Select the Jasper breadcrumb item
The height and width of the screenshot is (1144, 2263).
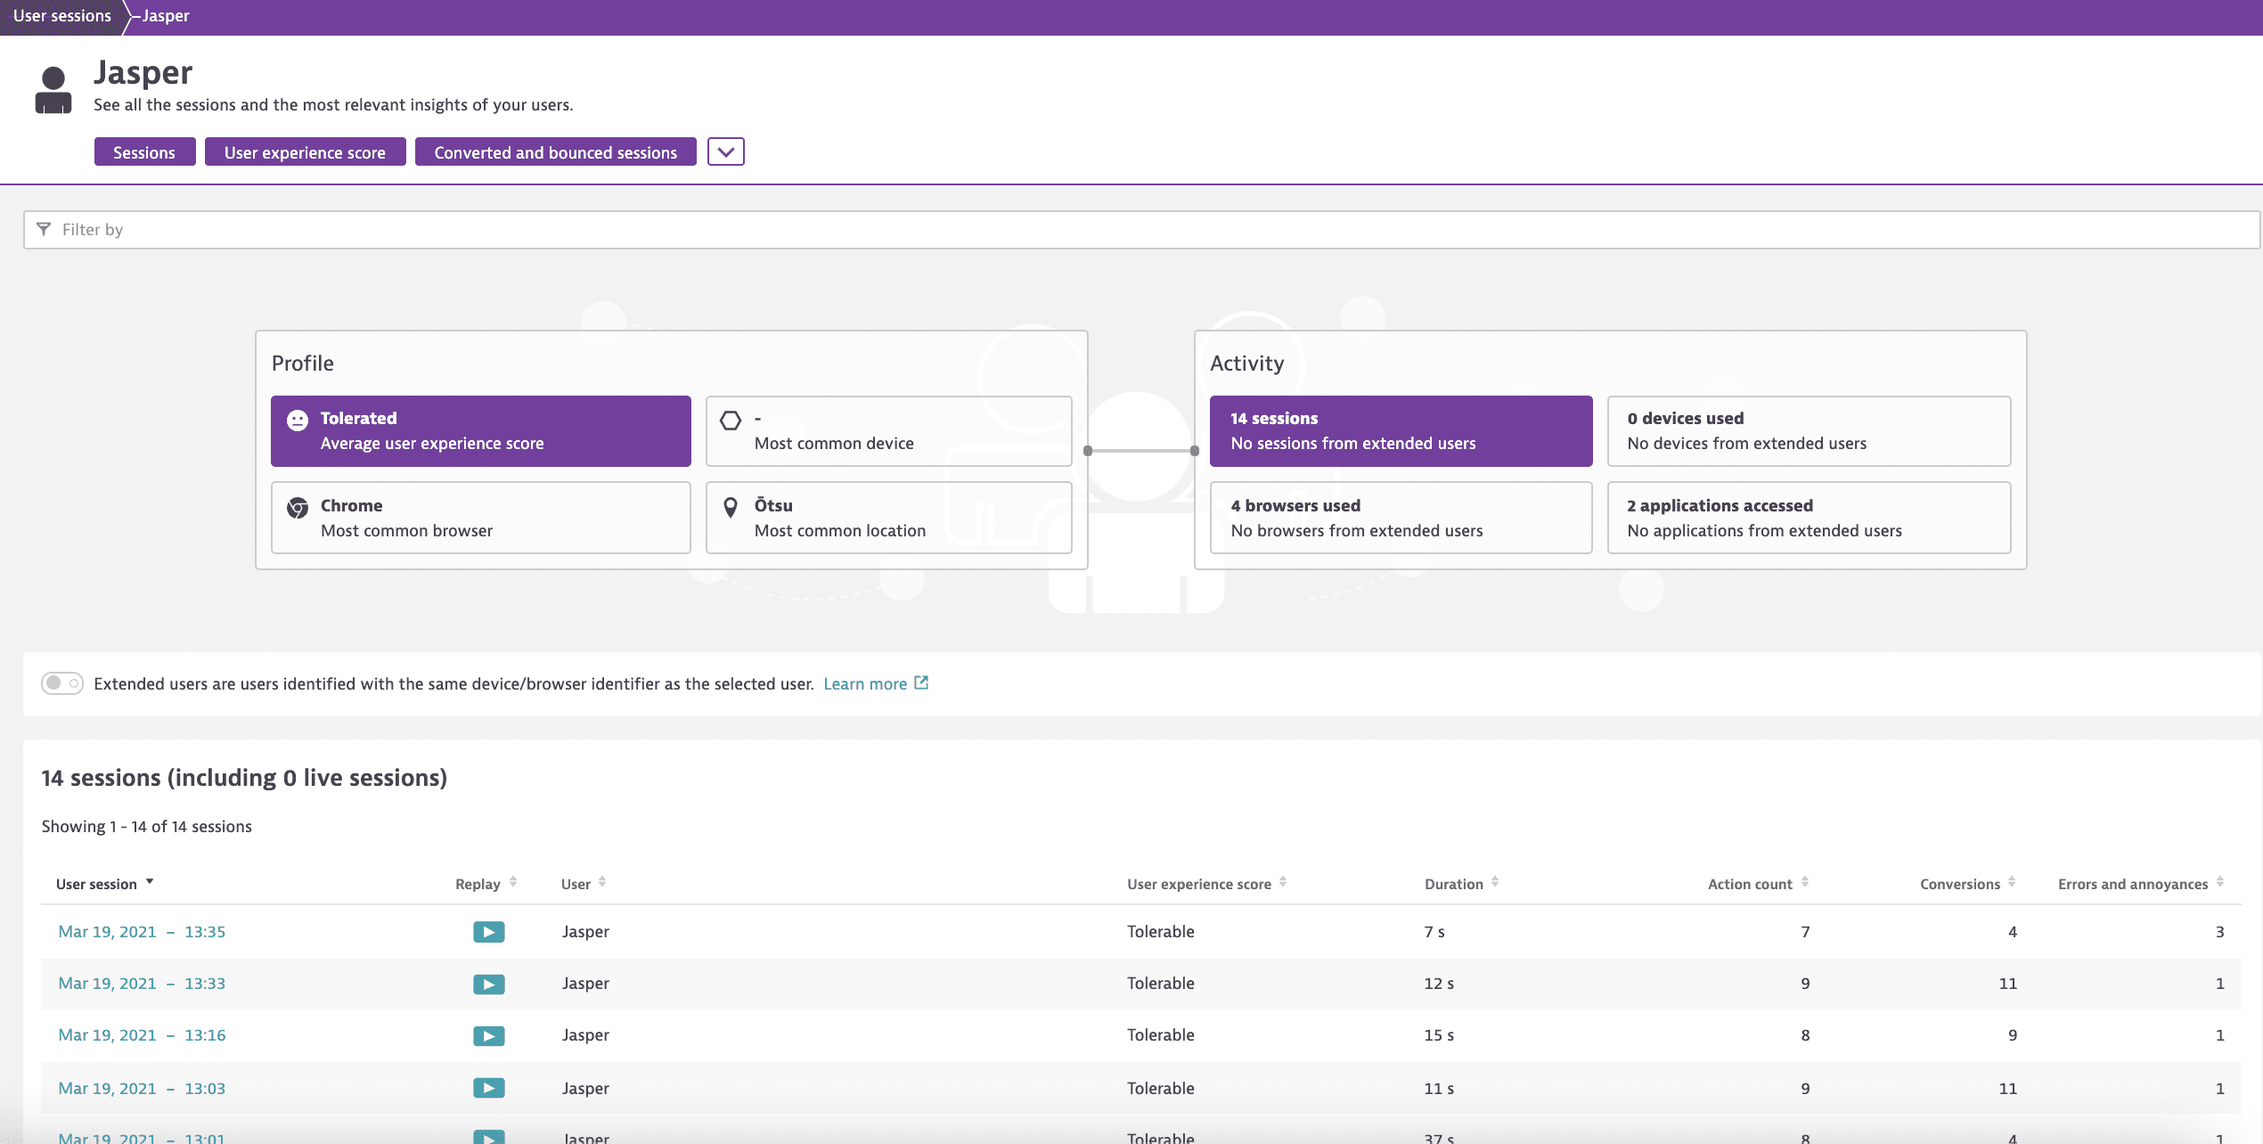pos(166,16)
